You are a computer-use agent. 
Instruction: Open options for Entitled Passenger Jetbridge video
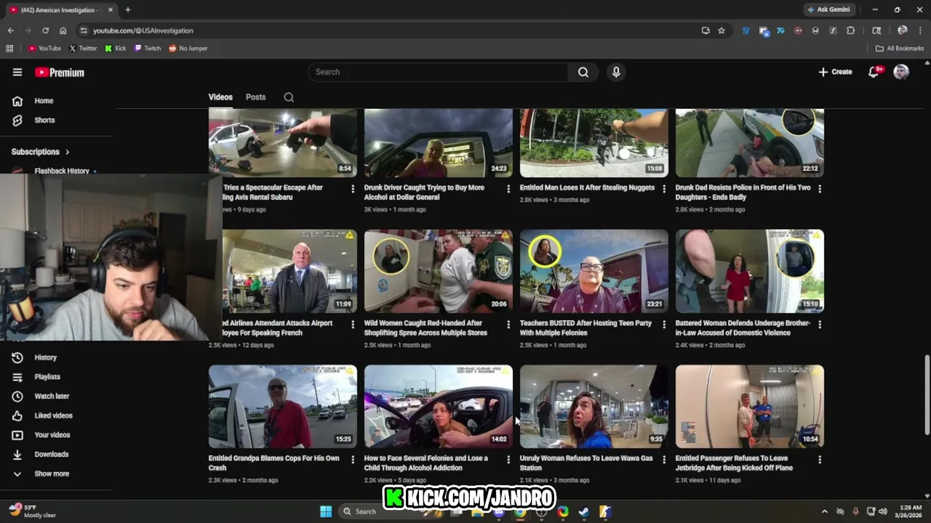pyautogui.click(x=820, y=459)
